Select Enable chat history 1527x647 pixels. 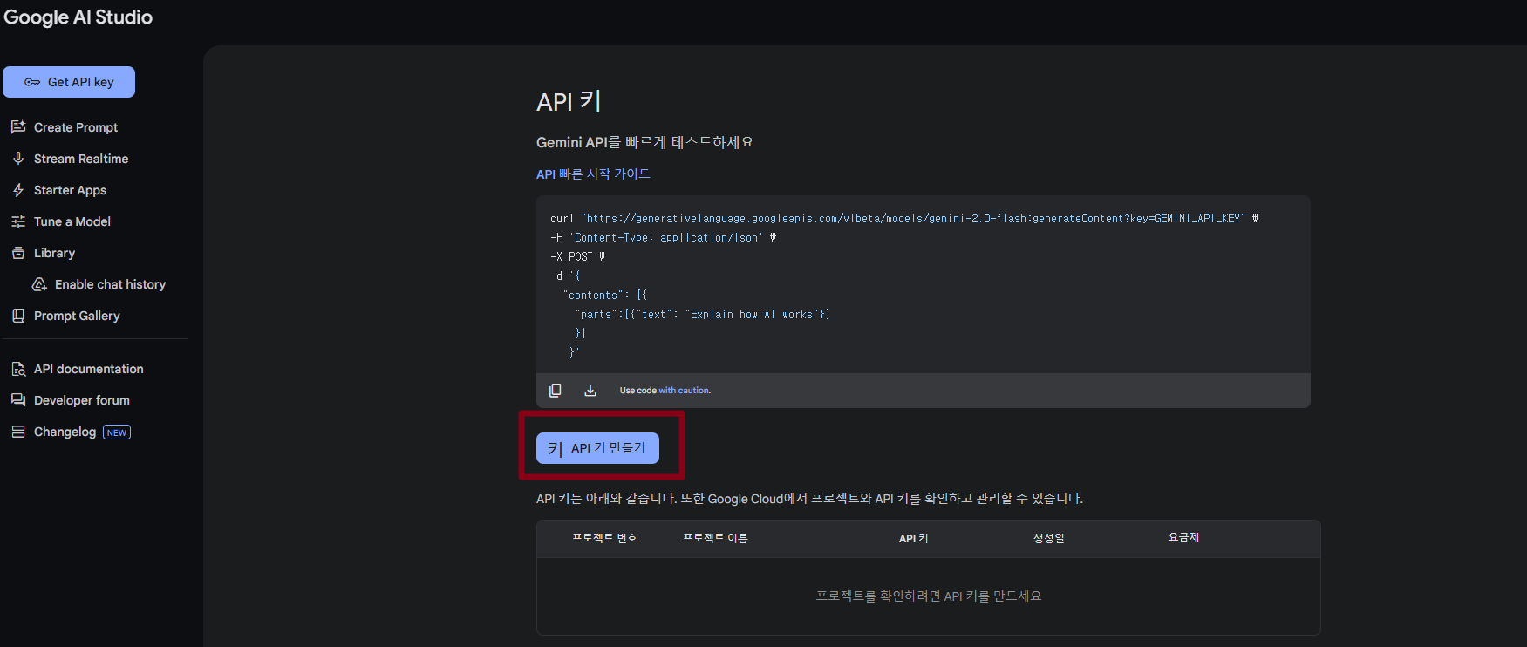point(109,284)
